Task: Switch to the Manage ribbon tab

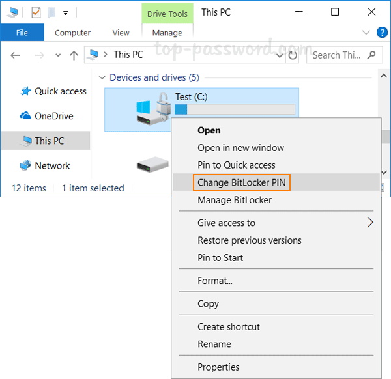Action: [x=167, y=33]
